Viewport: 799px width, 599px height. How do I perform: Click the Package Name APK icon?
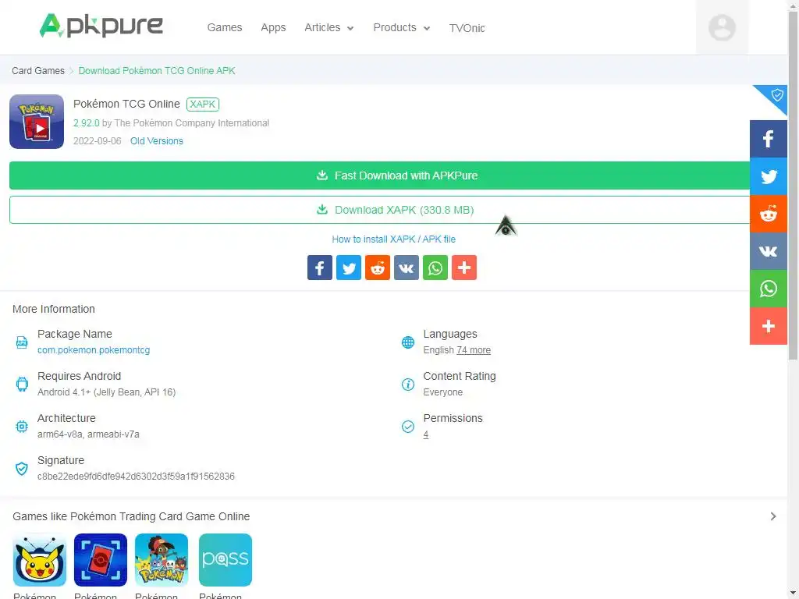22,342
